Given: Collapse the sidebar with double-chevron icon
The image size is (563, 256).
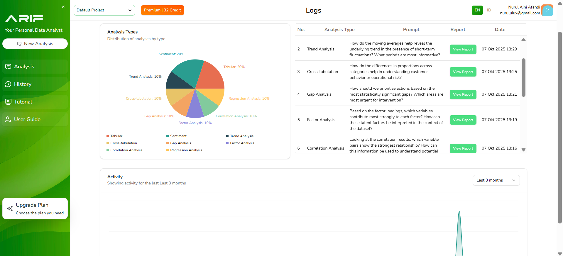Looking at the screenshot, I should coord(63,7).
